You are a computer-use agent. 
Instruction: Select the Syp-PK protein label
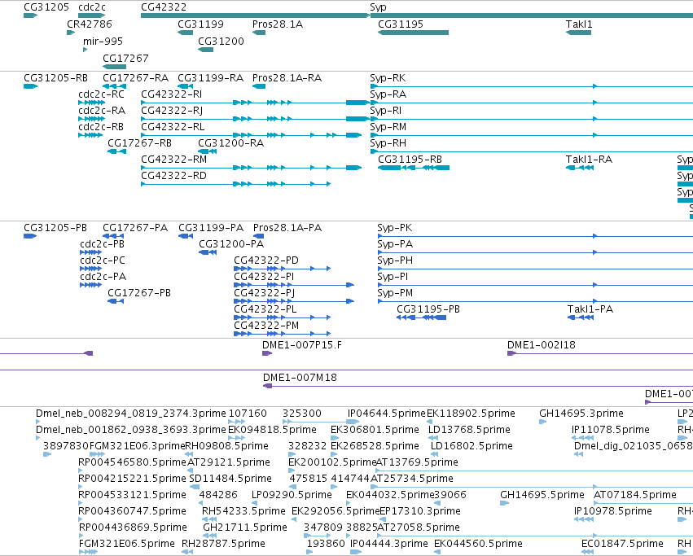coord(395,228)
